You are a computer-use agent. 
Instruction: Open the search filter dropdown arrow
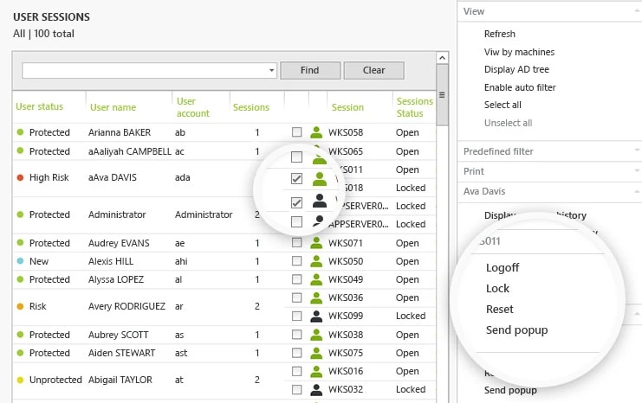coord(271,70)
